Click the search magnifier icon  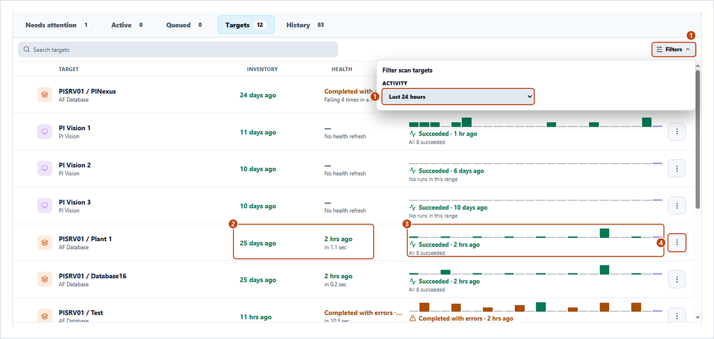[x=27, y=50]
